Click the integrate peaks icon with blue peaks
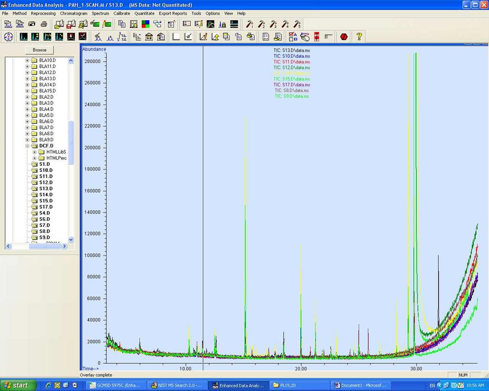 (x=110, y=37)
